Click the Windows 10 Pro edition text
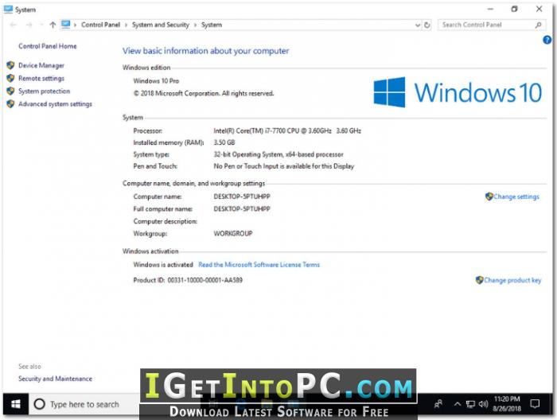This screenshot has height=420, width=557. [x=156, y=81]
